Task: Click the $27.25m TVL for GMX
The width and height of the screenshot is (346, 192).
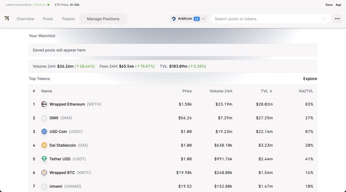Action: pyautogui.click(x=264, y=118)
